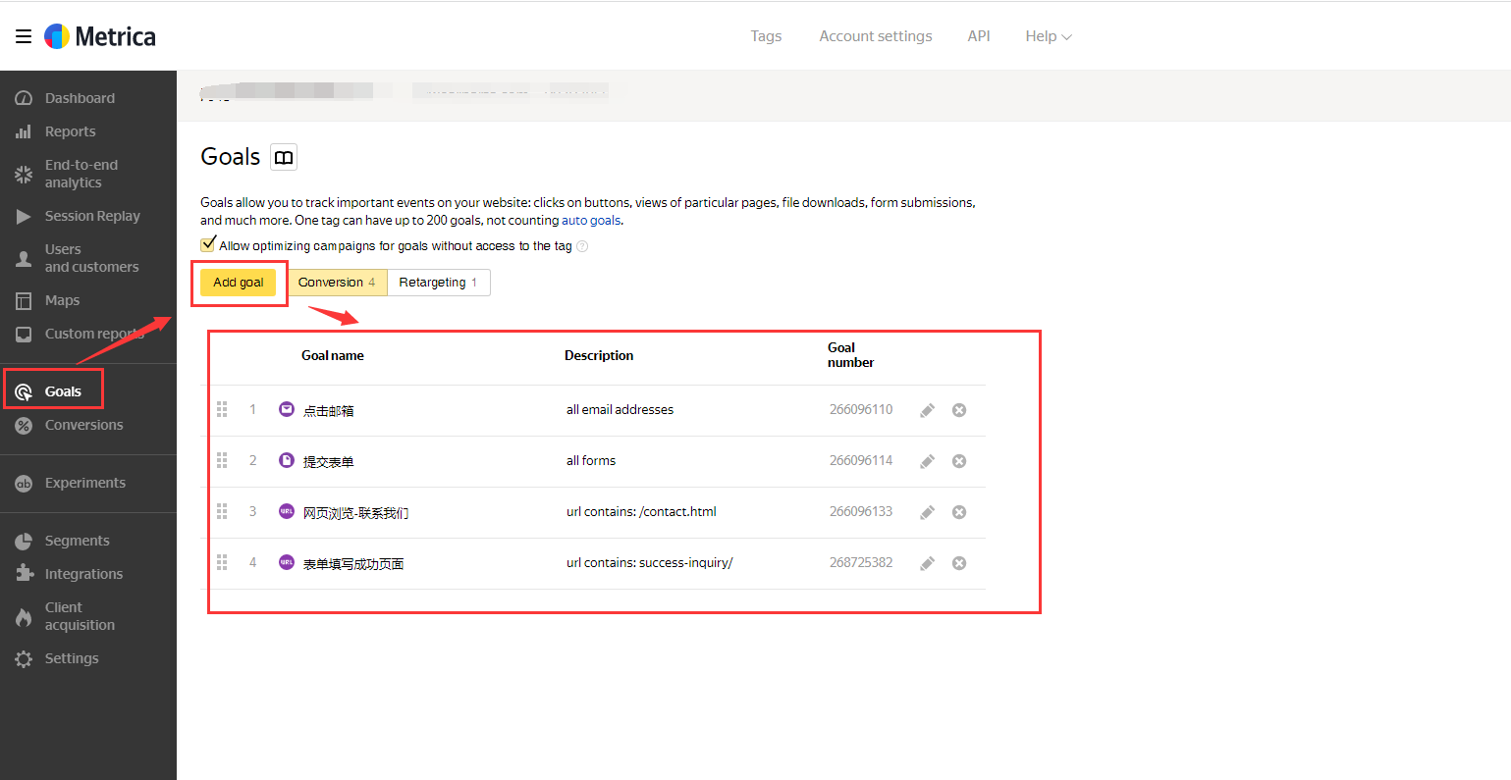Click pencil icon for url contains /contact.html goal
The height and width of the screenshot is (780, 1511).
point(927,512)
